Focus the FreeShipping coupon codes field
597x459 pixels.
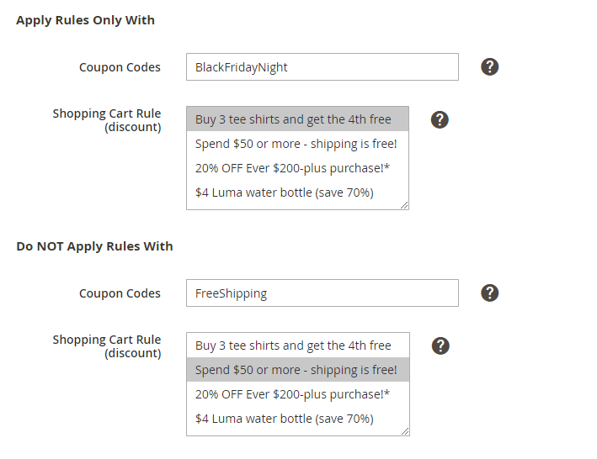[322, 293]
